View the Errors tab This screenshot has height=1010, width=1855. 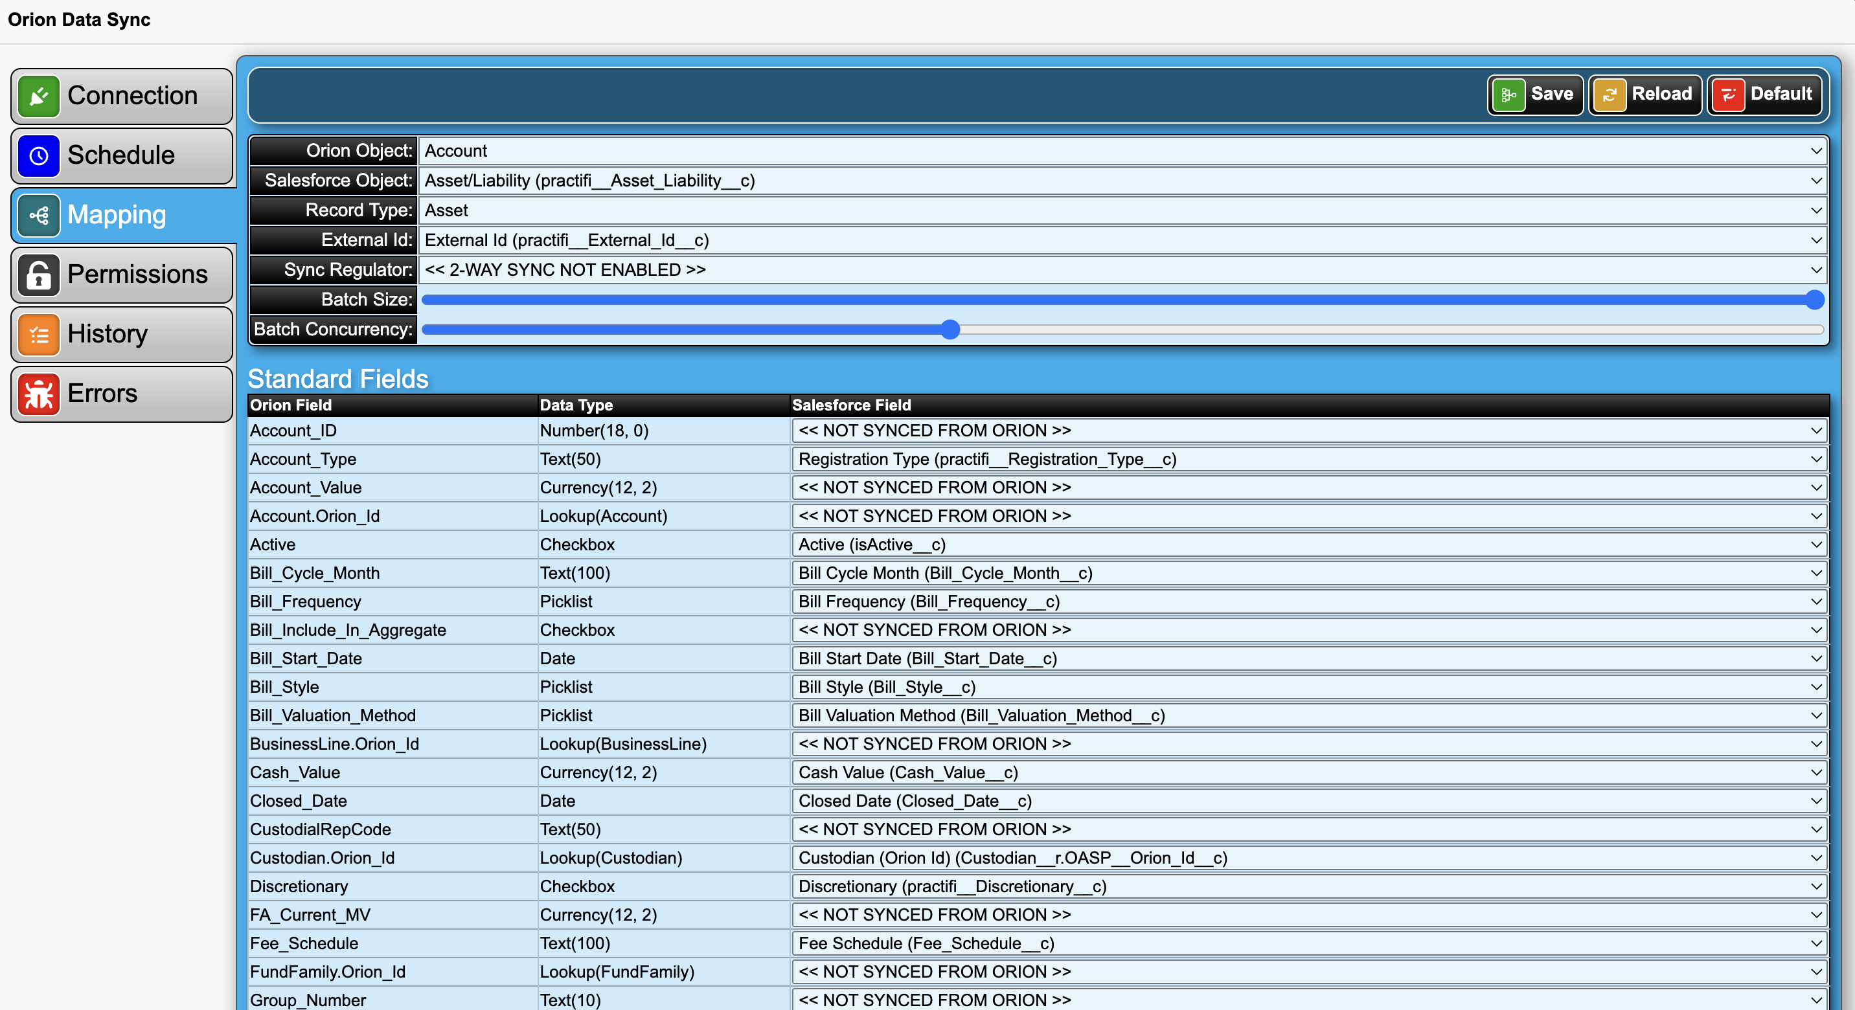pyautogui.click(x=122, y=394)
